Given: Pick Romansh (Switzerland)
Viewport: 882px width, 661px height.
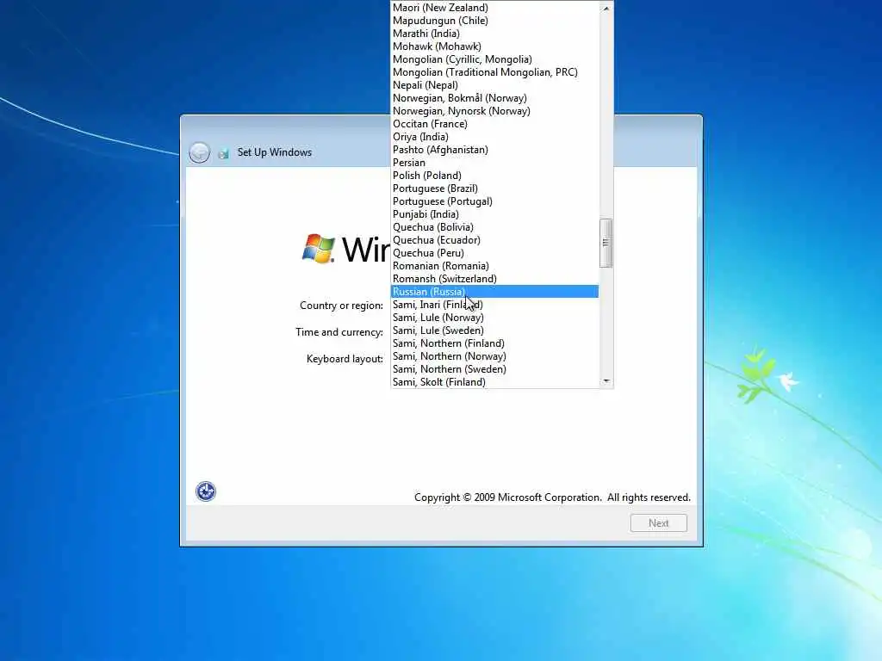Looking at the screenshot, I should point(494,280).
